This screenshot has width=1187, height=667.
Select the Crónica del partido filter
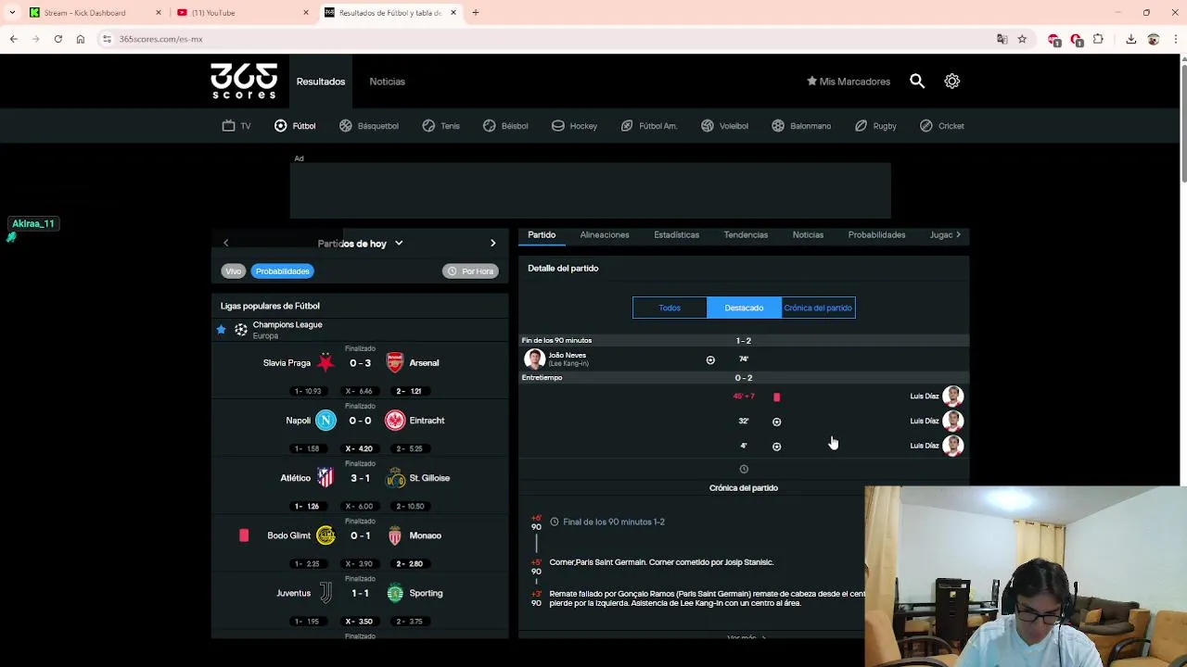pos(818,308)
